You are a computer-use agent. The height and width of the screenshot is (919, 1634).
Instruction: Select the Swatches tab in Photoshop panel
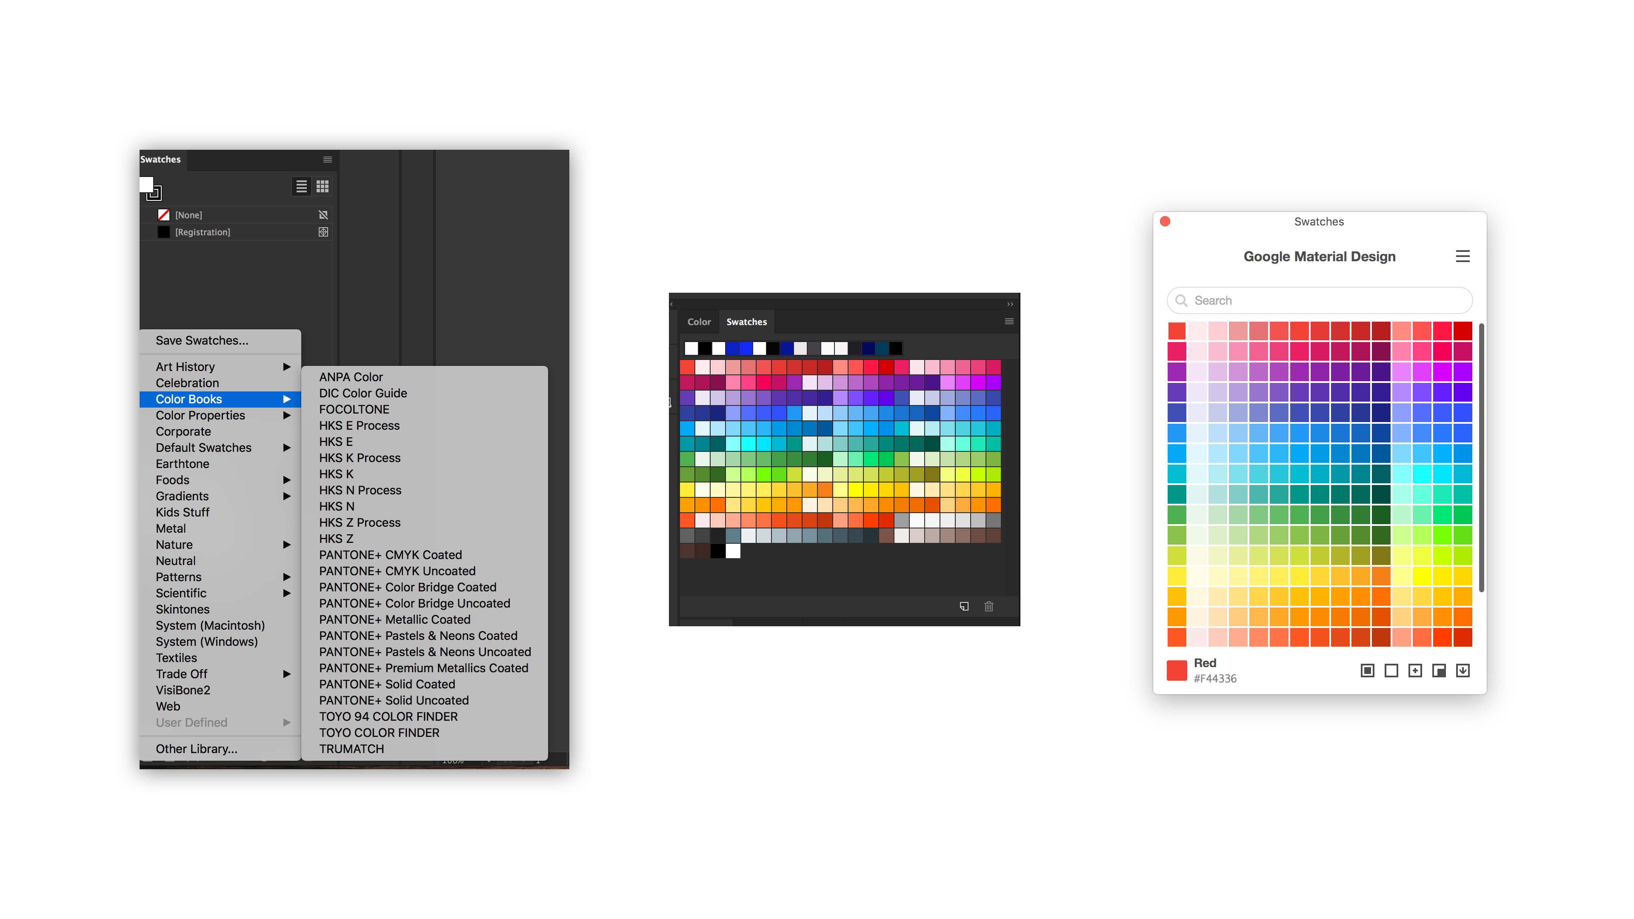pyautogui.click(x=747, y=322)
